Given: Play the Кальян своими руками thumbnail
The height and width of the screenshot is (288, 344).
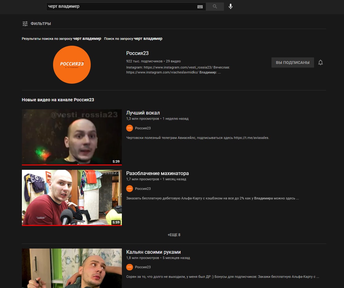Looking at the screenshot, I should pyautogui.click(x=72, y=268).
